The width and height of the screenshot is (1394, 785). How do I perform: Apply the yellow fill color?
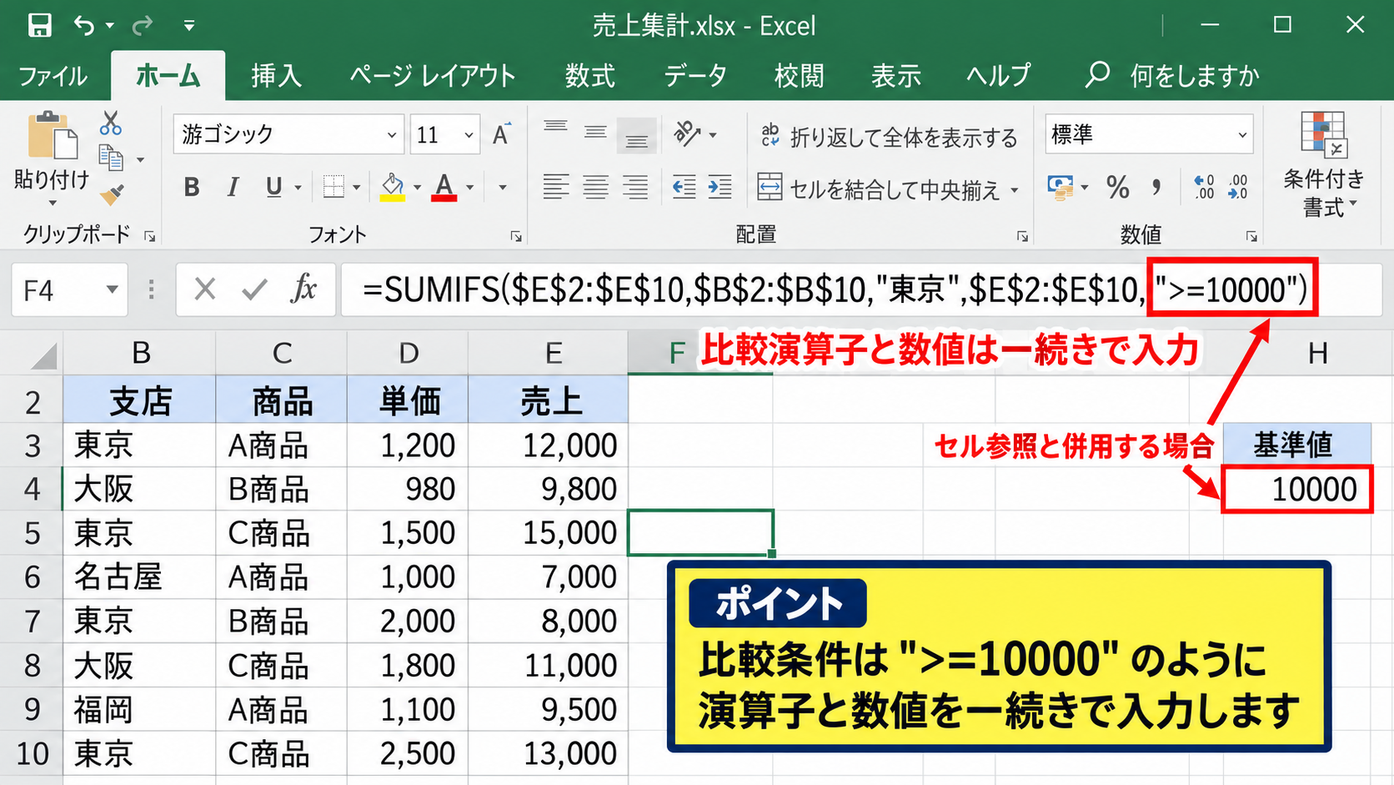tap(393, 187)
